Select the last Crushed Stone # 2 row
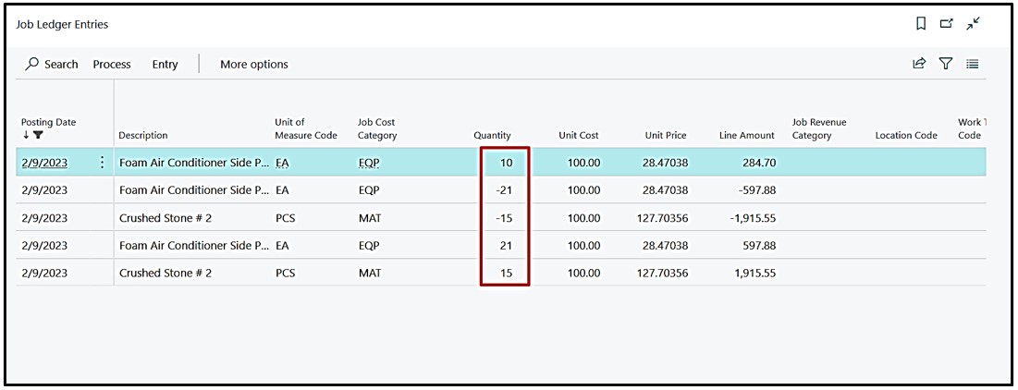The image size is (1018, 390). coord(166,274)
